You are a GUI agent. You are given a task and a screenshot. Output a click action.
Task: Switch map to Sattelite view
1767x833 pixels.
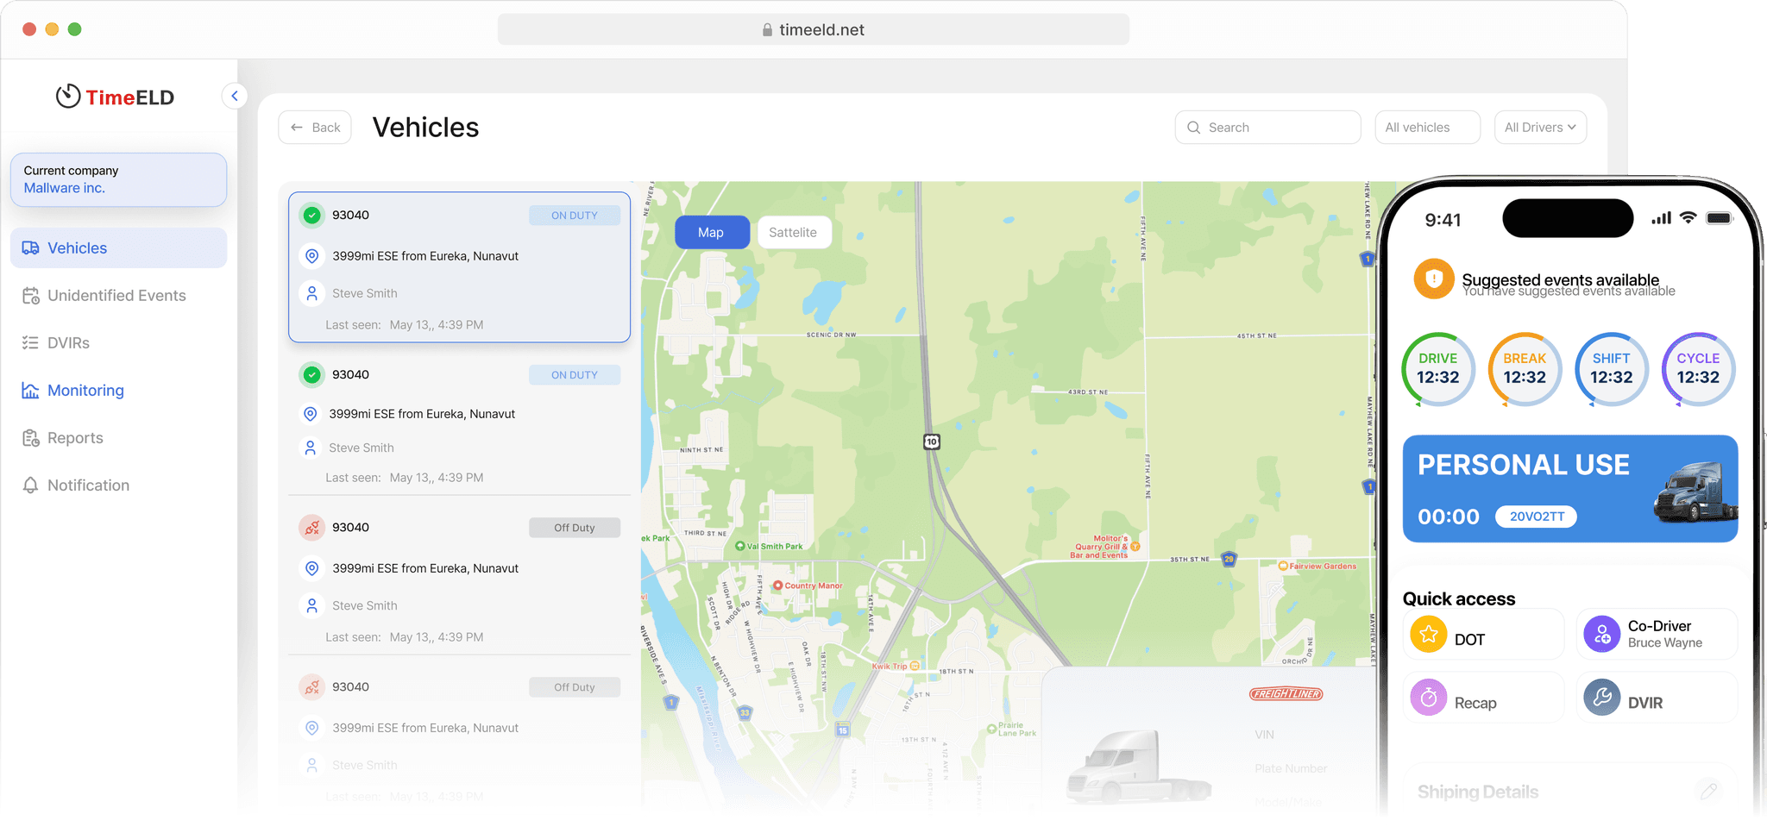pos(793,233)
